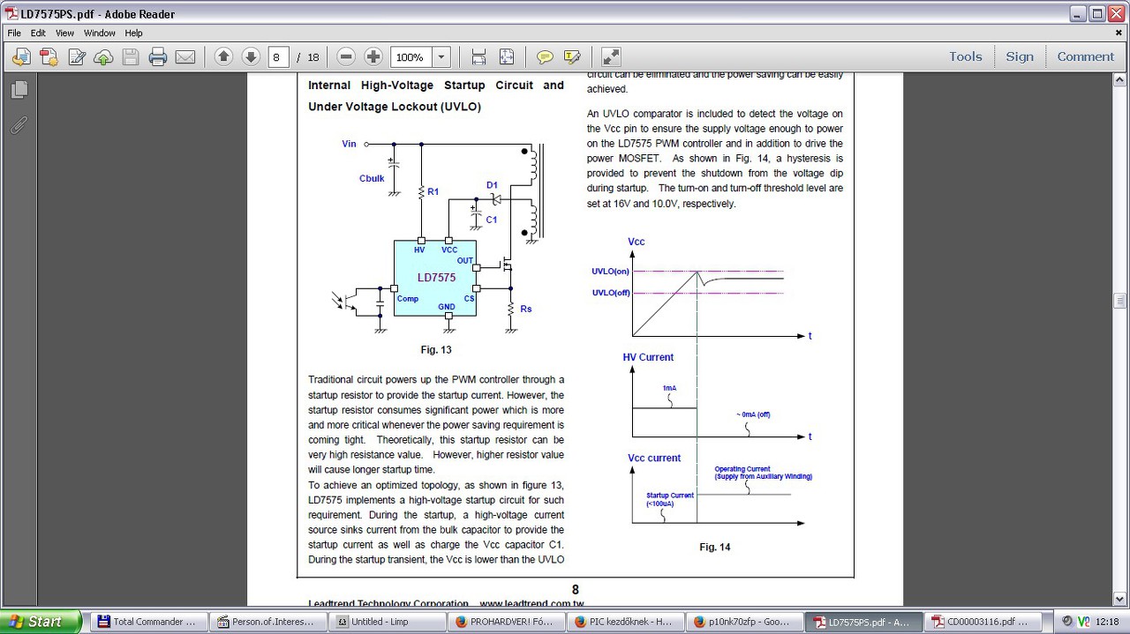Click the fit width scrolling icon
This screenshot has width=1130, height=634.
click(x=478, y=57)
